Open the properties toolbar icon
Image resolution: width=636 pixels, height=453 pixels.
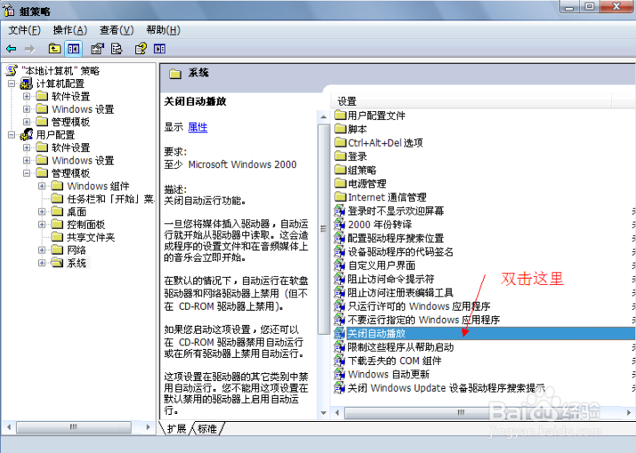click(x=97, y=49)
